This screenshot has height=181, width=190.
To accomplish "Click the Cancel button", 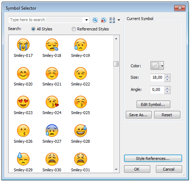I will (x=169, y=169).
